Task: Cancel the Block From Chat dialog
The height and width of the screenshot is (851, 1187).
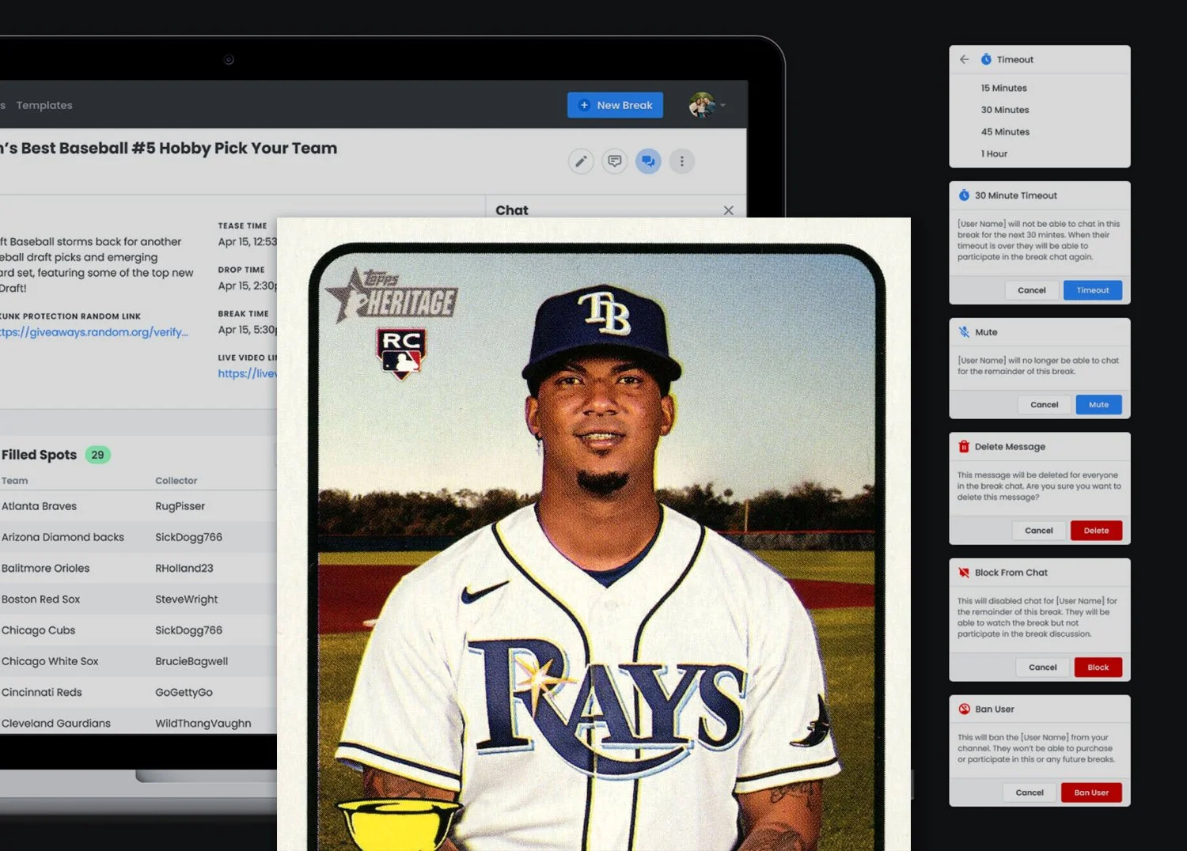Action: click(x=1042, y=668)
